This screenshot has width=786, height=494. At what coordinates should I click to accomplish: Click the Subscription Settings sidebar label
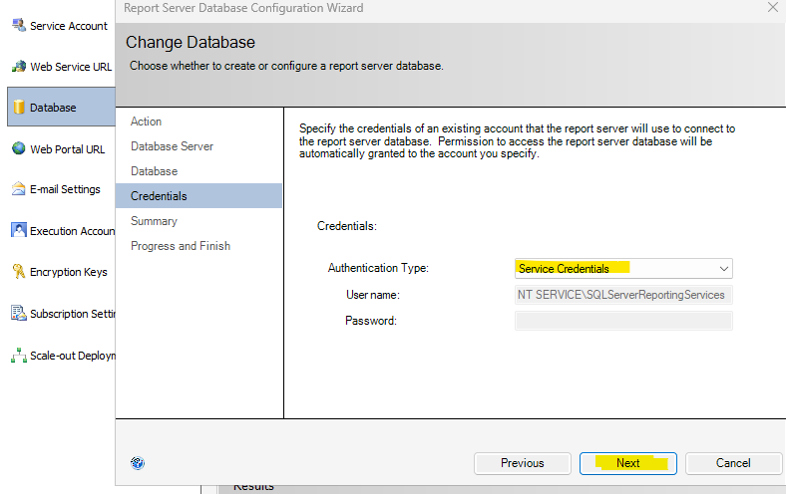[72, 314]
